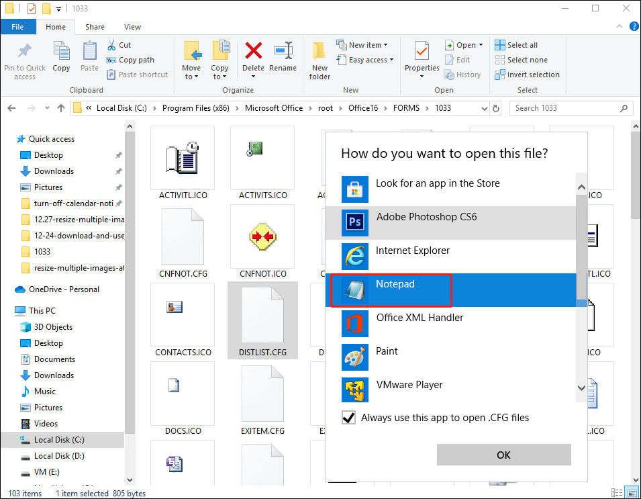Click History in the Open group
641x499 pixels.
(462, 75)
